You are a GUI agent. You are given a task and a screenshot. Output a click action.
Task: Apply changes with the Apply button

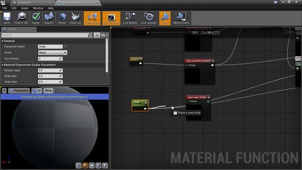coord(36,18)
